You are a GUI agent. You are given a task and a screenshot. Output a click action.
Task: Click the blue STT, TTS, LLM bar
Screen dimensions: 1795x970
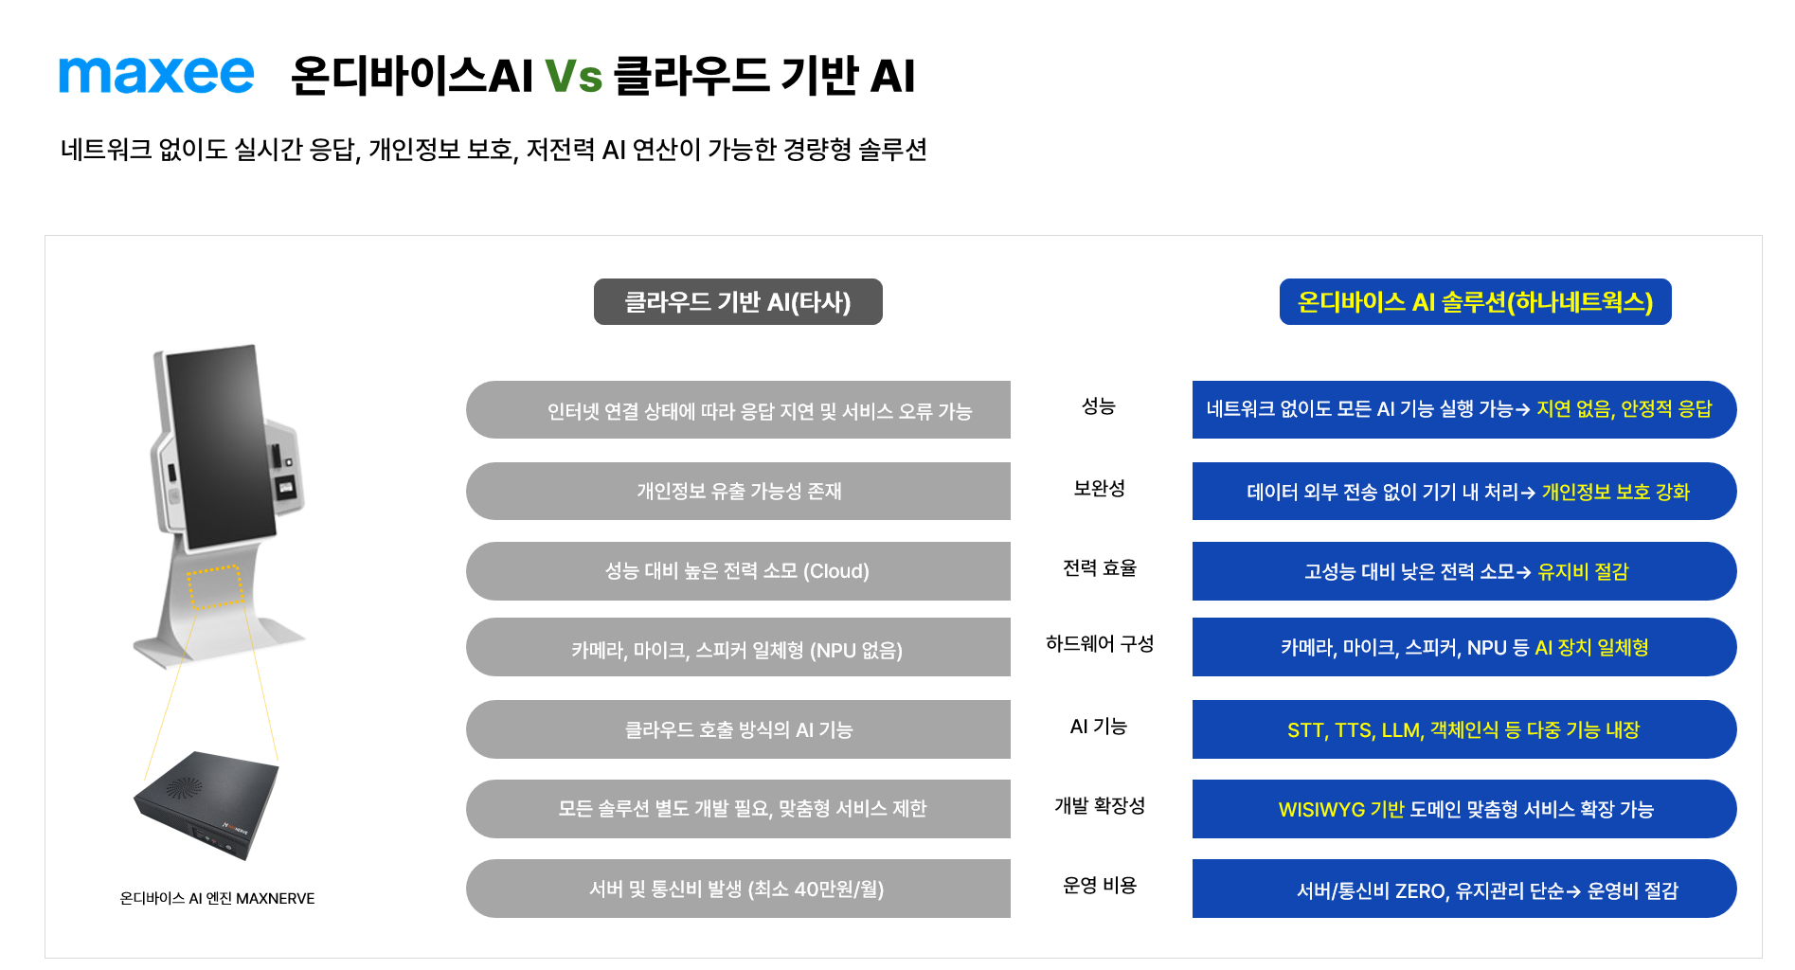(x=1464, y=729)
